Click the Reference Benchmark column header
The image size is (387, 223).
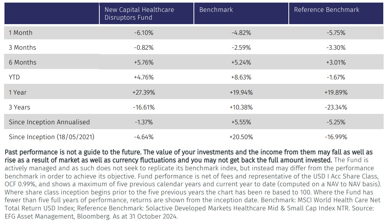(x=326, y=10)
